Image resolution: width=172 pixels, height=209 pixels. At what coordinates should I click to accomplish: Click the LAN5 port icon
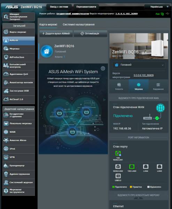point(159,167)
